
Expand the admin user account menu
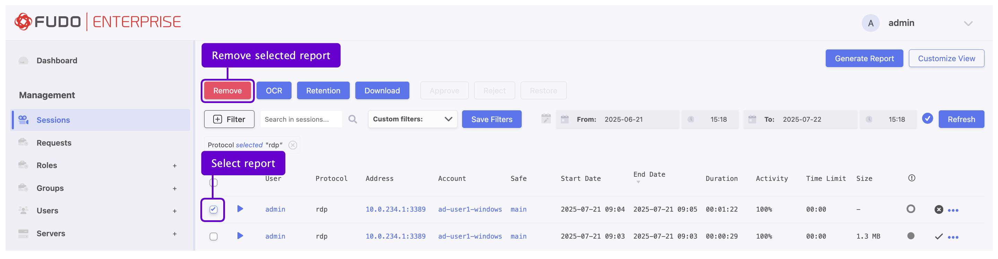click(x=968, y=23)
